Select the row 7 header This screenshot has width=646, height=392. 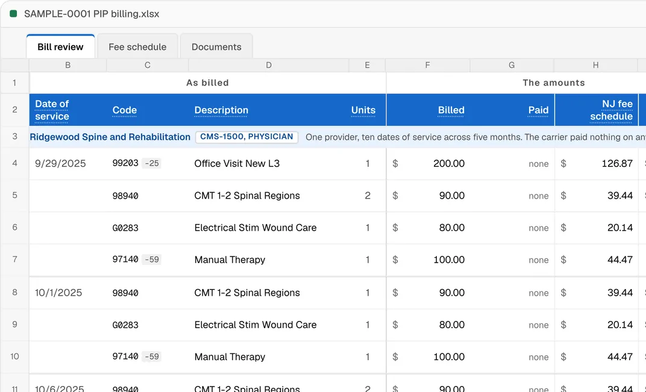coord(15,260)
